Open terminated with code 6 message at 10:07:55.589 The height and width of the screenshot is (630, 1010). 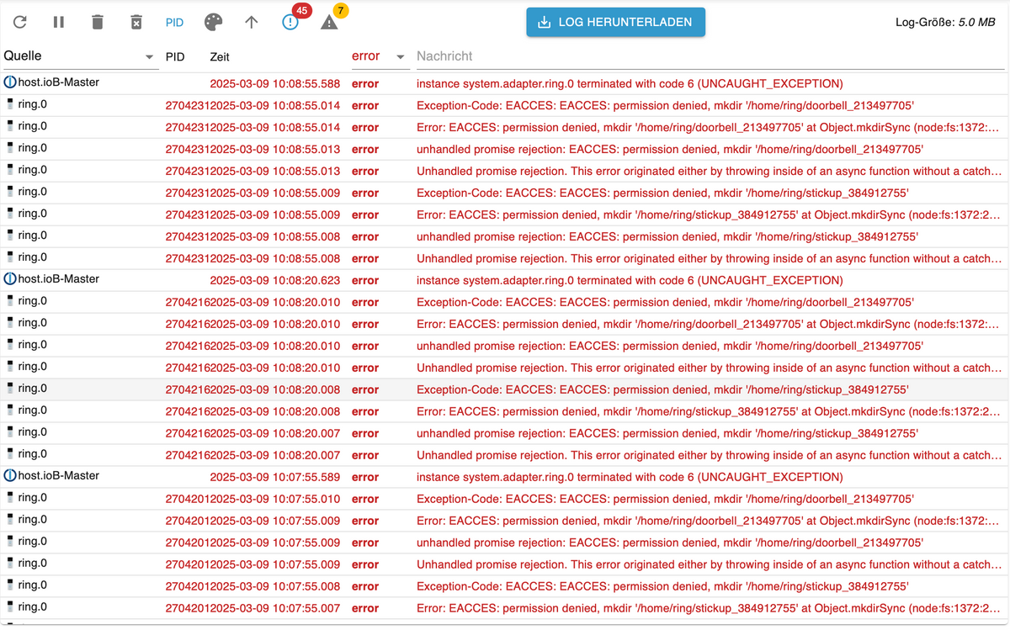click(x=630, y=478)
